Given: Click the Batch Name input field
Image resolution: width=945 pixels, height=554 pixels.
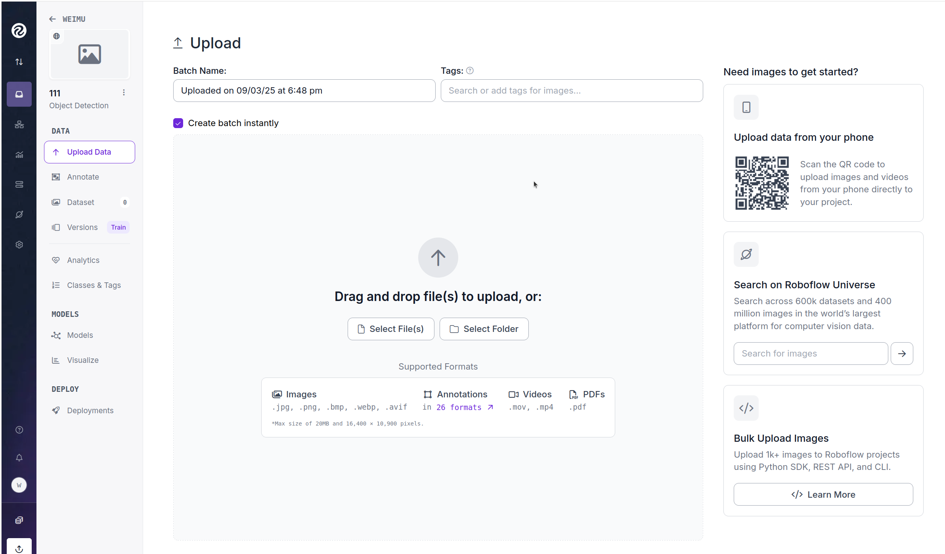Looking at the screenshot, I should click(x=304, y=90).
